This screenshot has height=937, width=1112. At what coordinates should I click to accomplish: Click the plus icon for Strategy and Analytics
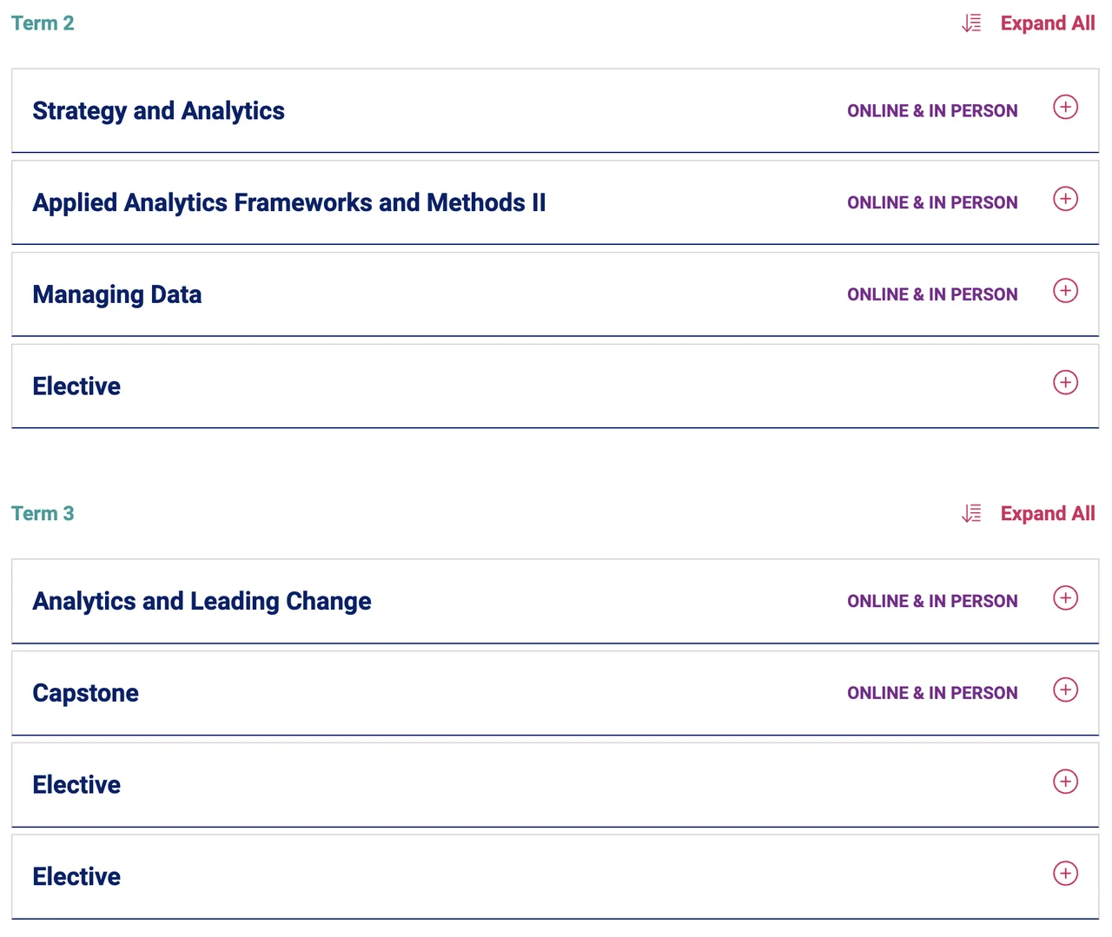[x=1065, y=107]
